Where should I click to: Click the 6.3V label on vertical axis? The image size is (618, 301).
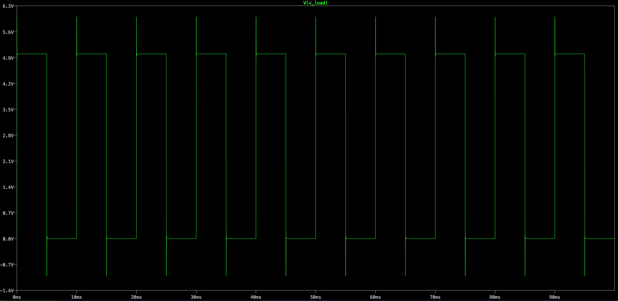tap(8, 6)
